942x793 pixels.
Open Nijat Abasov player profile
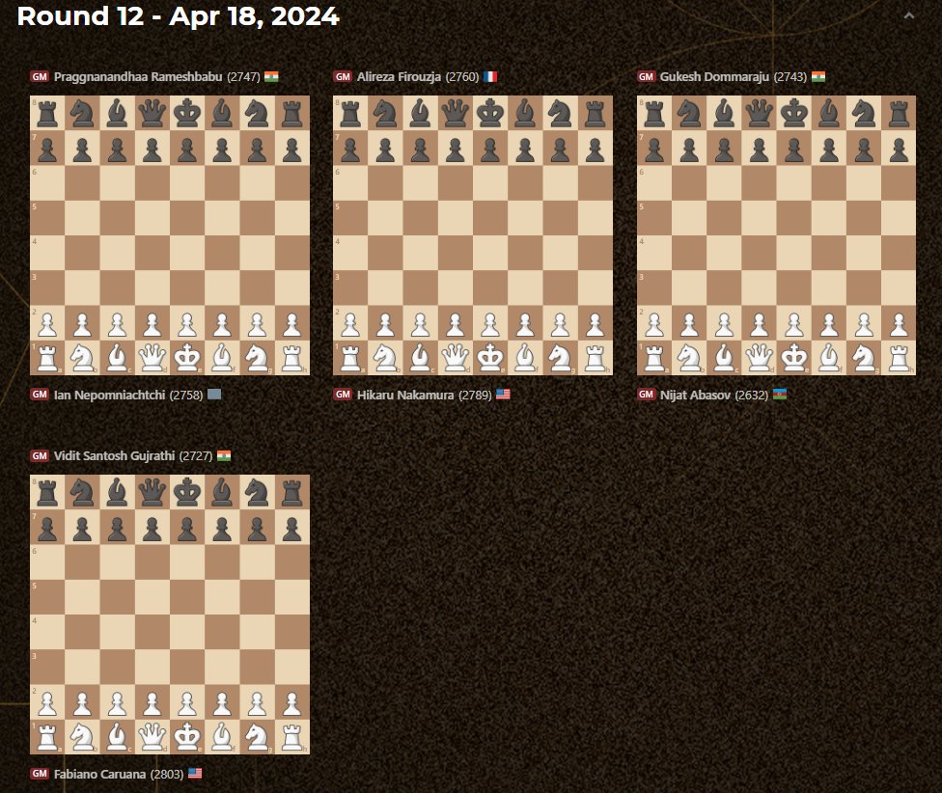coord(695,395)
